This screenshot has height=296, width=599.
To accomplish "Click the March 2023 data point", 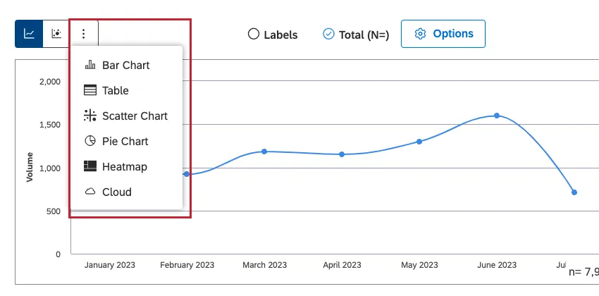I will 264,152.
